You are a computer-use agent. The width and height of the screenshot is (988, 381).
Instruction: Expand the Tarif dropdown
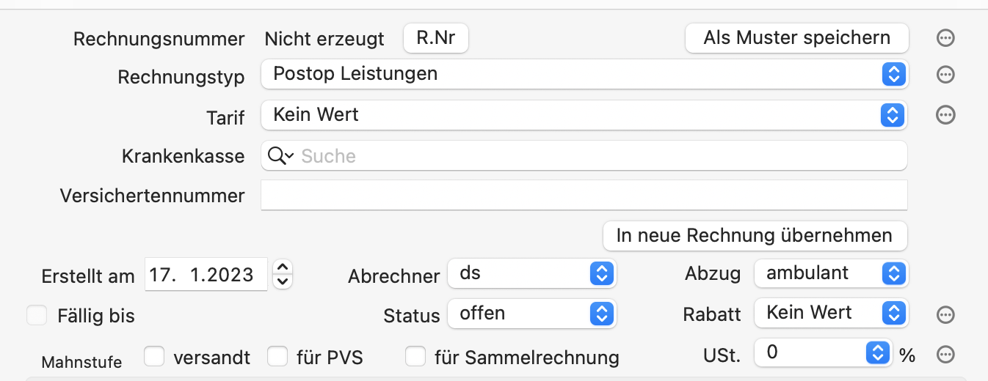[x=584, y=114]
